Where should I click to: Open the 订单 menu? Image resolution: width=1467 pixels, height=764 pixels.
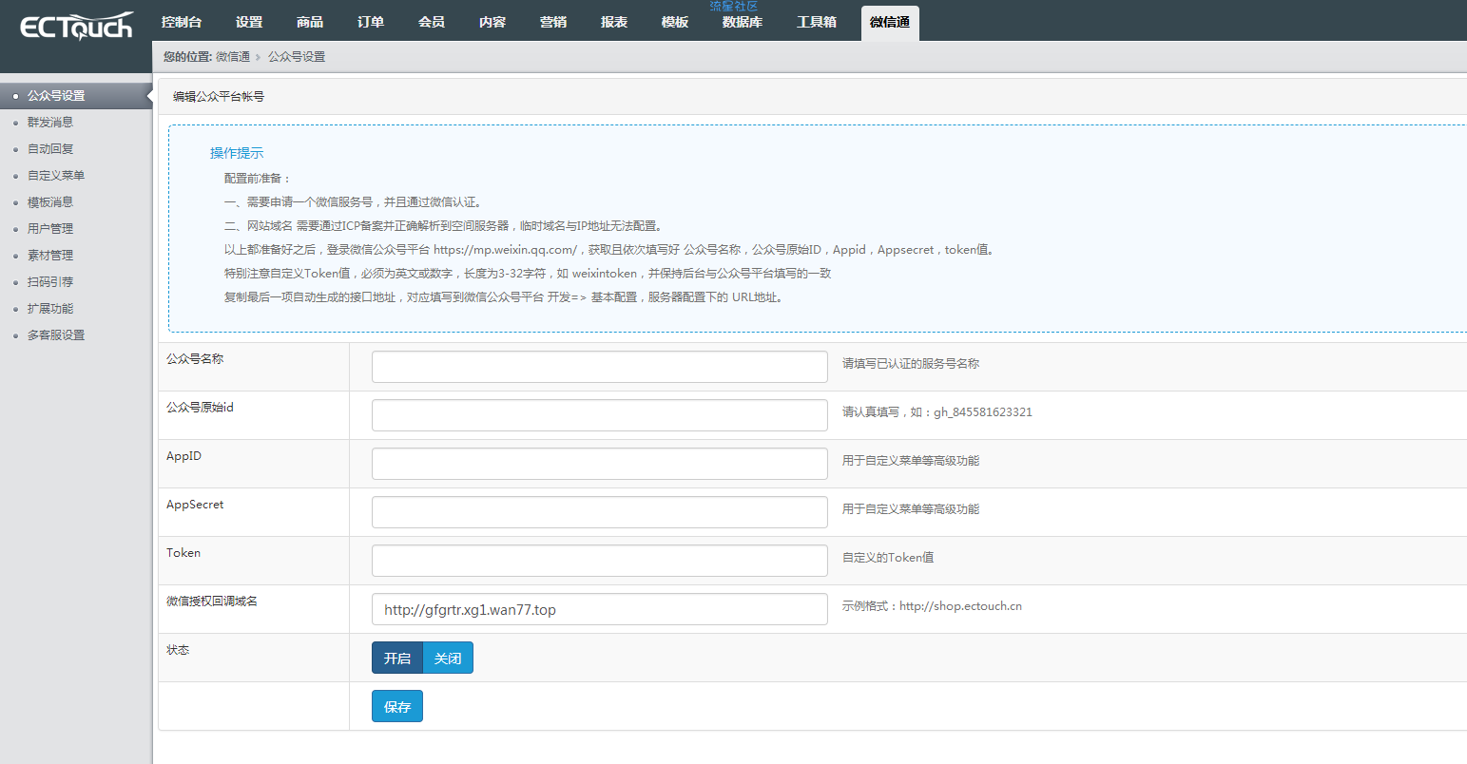click(x=371, y=22)
